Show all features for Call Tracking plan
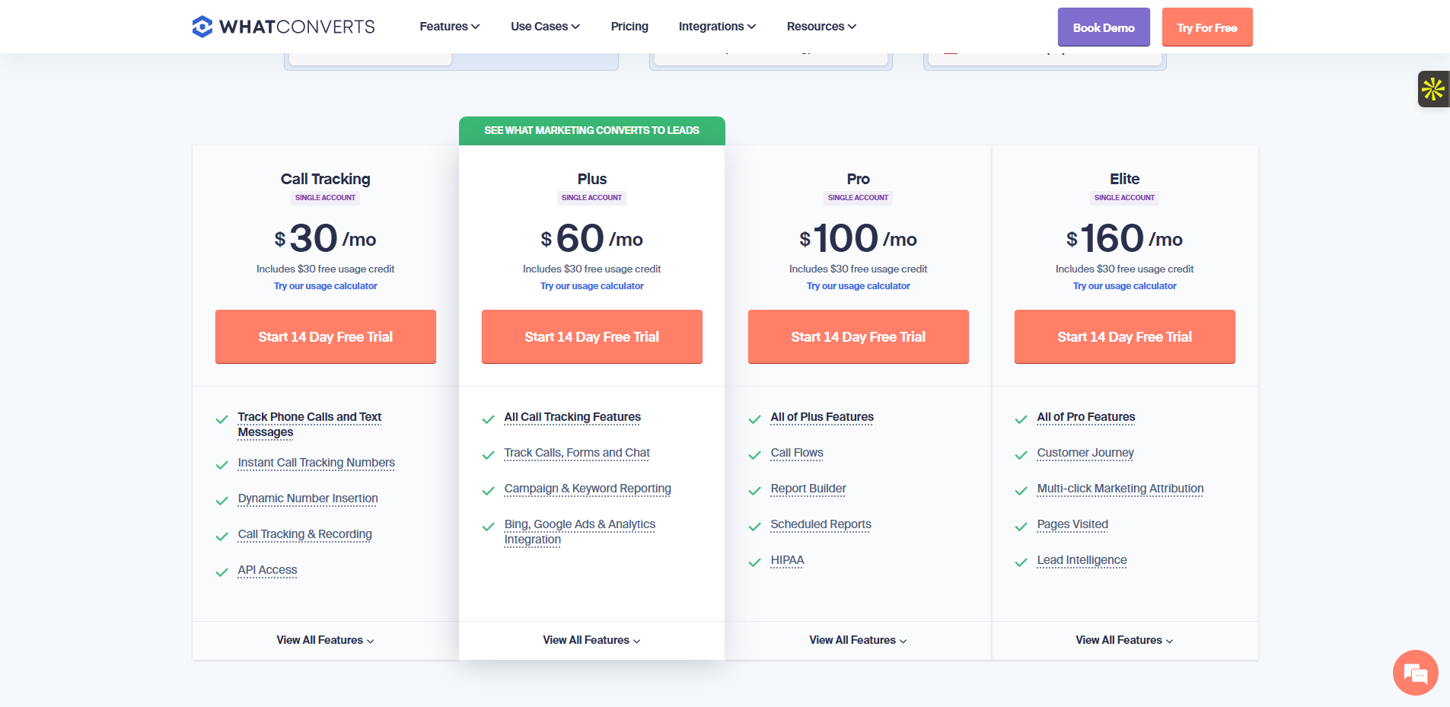Screen dimensions: 1450x707 pyautogui.click(x=325, y=641)
